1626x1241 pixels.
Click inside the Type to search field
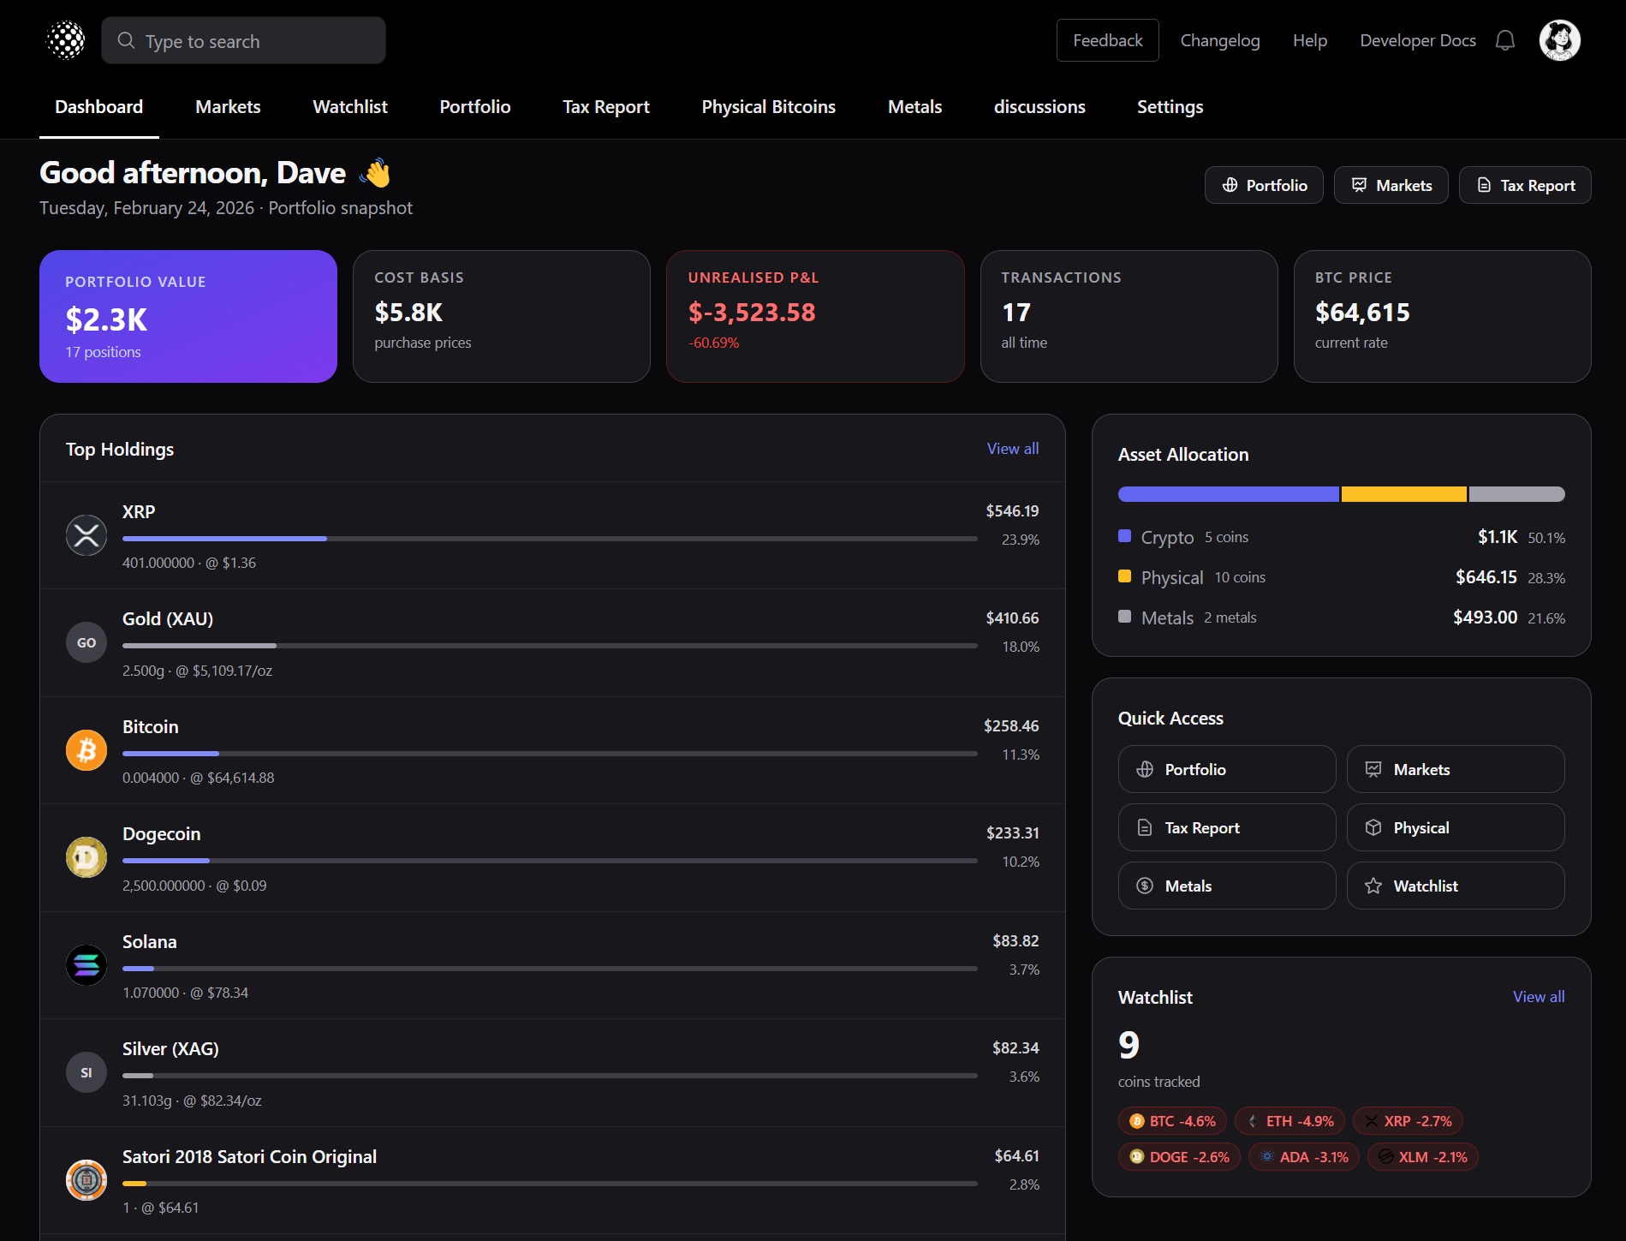pyautogui.click(x=243, y=40)
